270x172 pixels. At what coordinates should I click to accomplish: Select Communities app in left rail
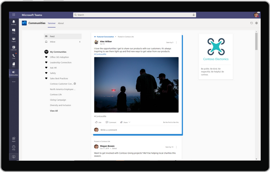click(13, 73)
